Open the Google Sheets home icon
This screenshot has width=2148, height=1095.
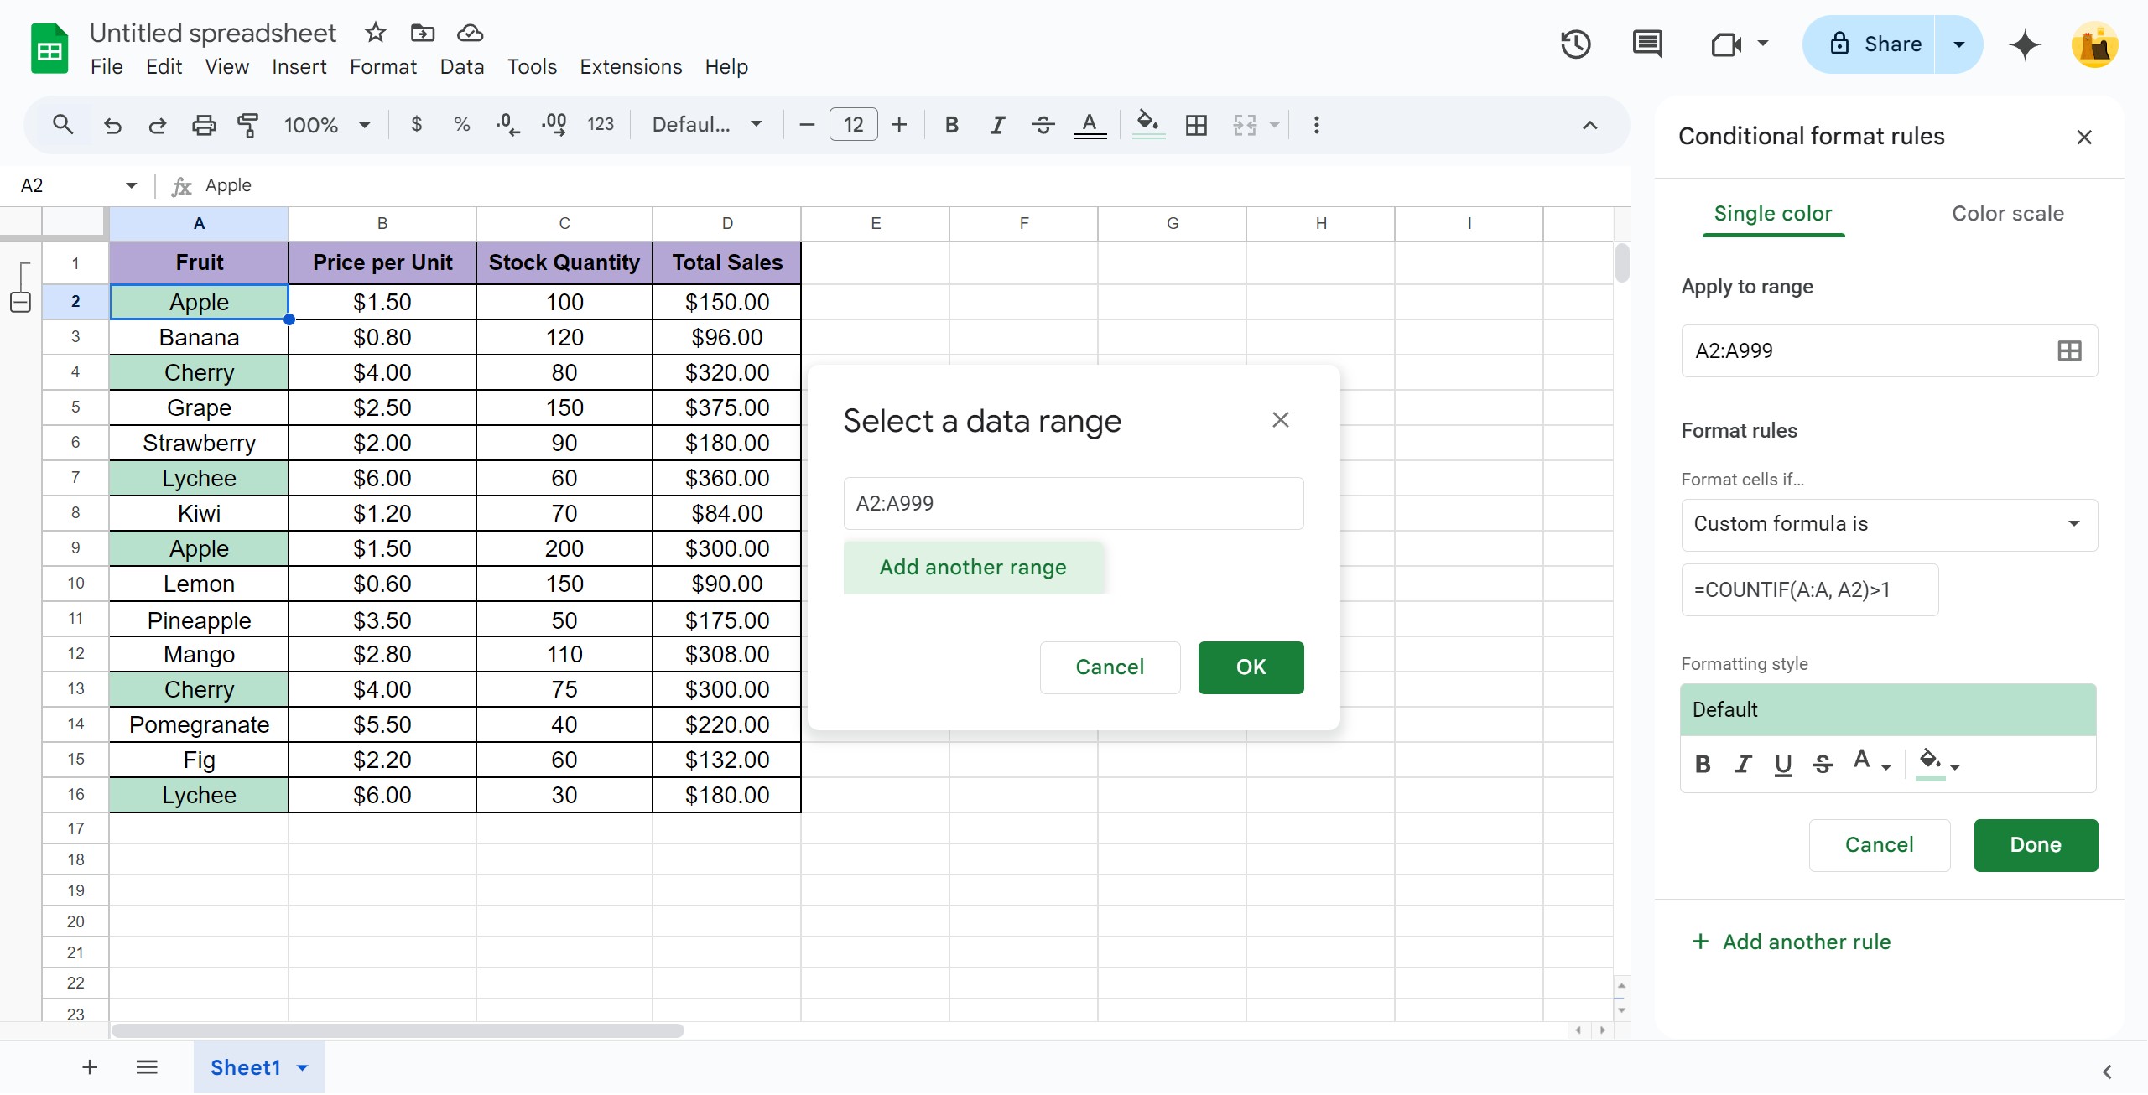coord(49,49)
